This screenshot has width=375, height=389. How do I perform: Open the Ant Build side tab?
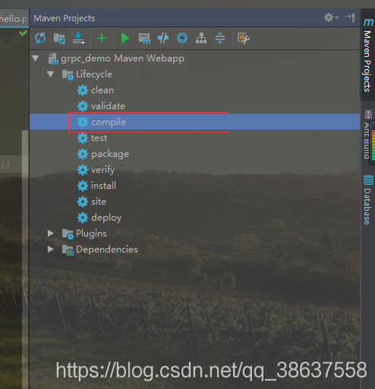point(367,134)
